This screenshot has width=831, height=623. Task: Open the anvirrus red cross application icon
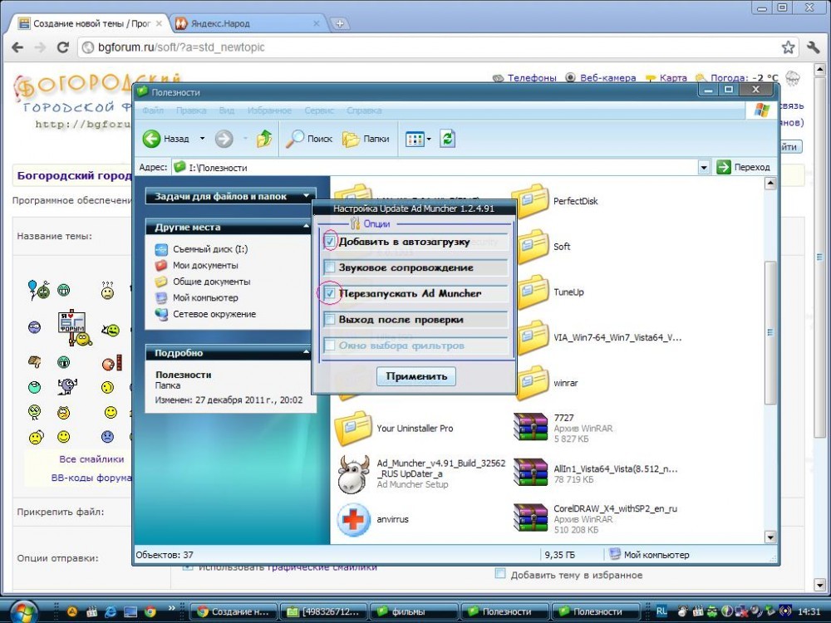point(354,519)
